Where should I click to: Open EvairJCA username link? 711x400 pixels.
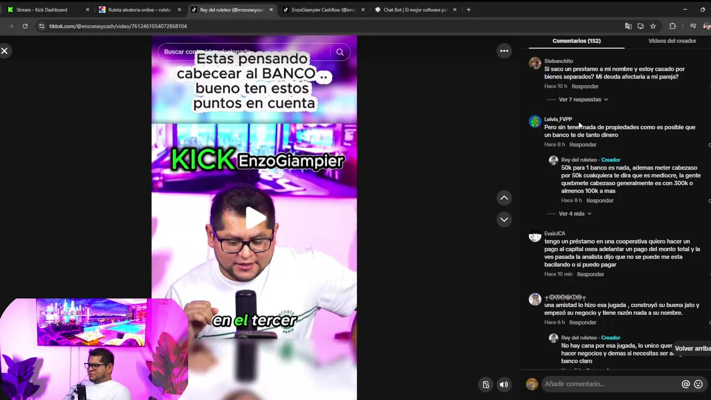554,234
